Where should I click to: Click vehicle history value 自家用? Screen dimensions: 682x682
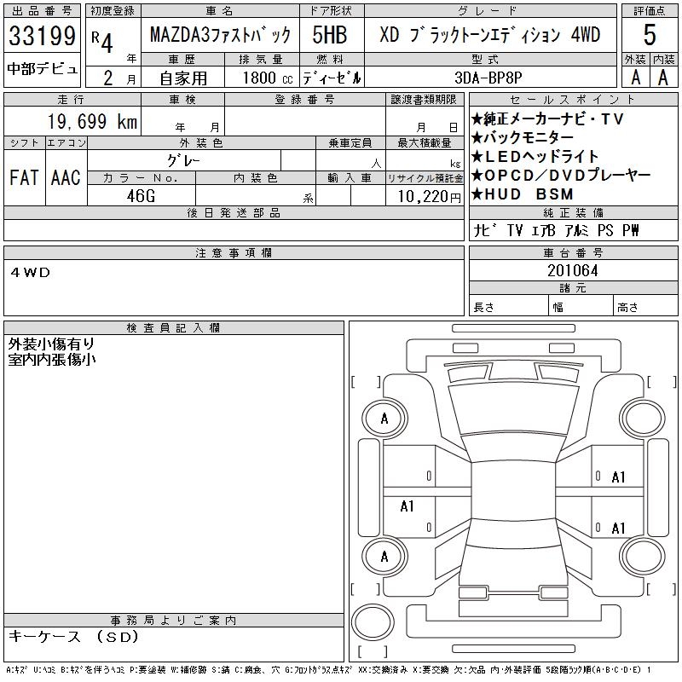coord(183,78)
